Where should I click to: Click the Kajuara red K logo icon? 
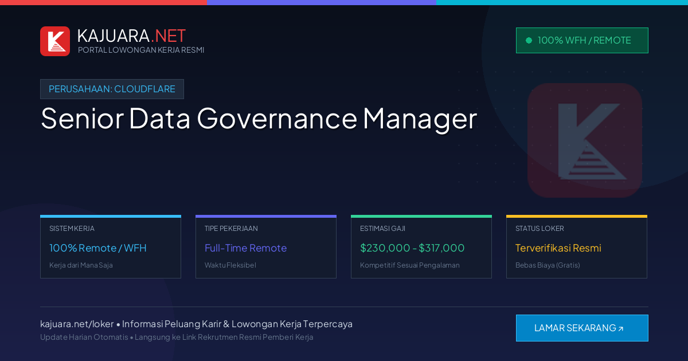click(x=55, y=41)
